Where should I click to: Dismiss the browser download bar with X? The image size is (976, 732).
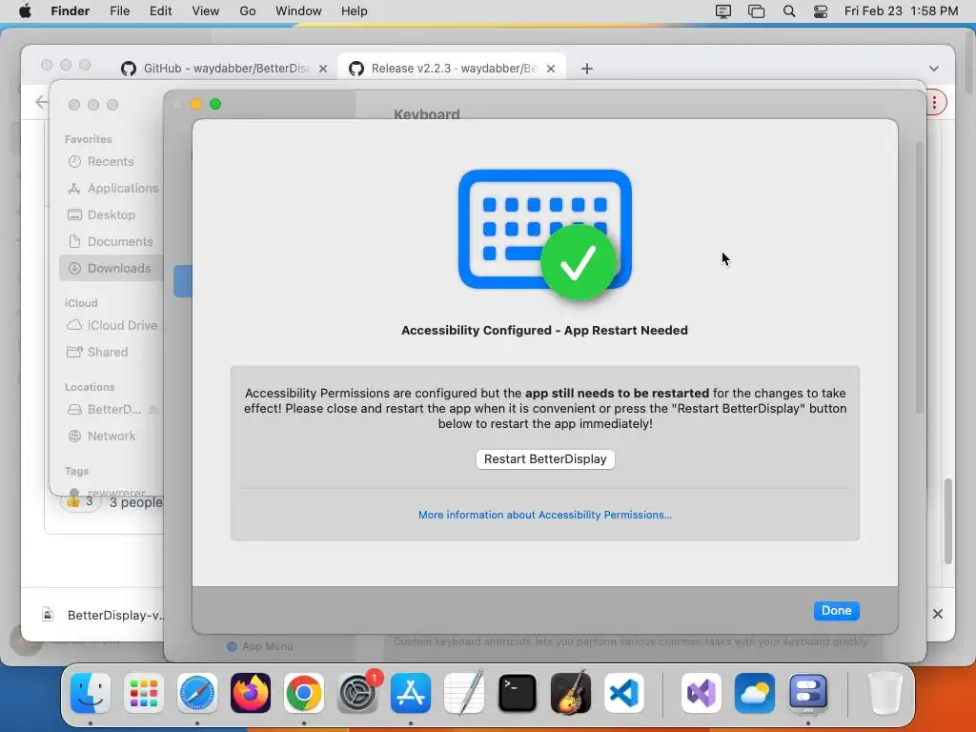pos(938,615)
